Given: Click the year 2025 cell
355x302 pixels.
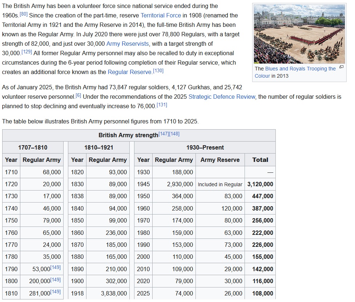Looking at the screenshot, I should pos(143,293).
